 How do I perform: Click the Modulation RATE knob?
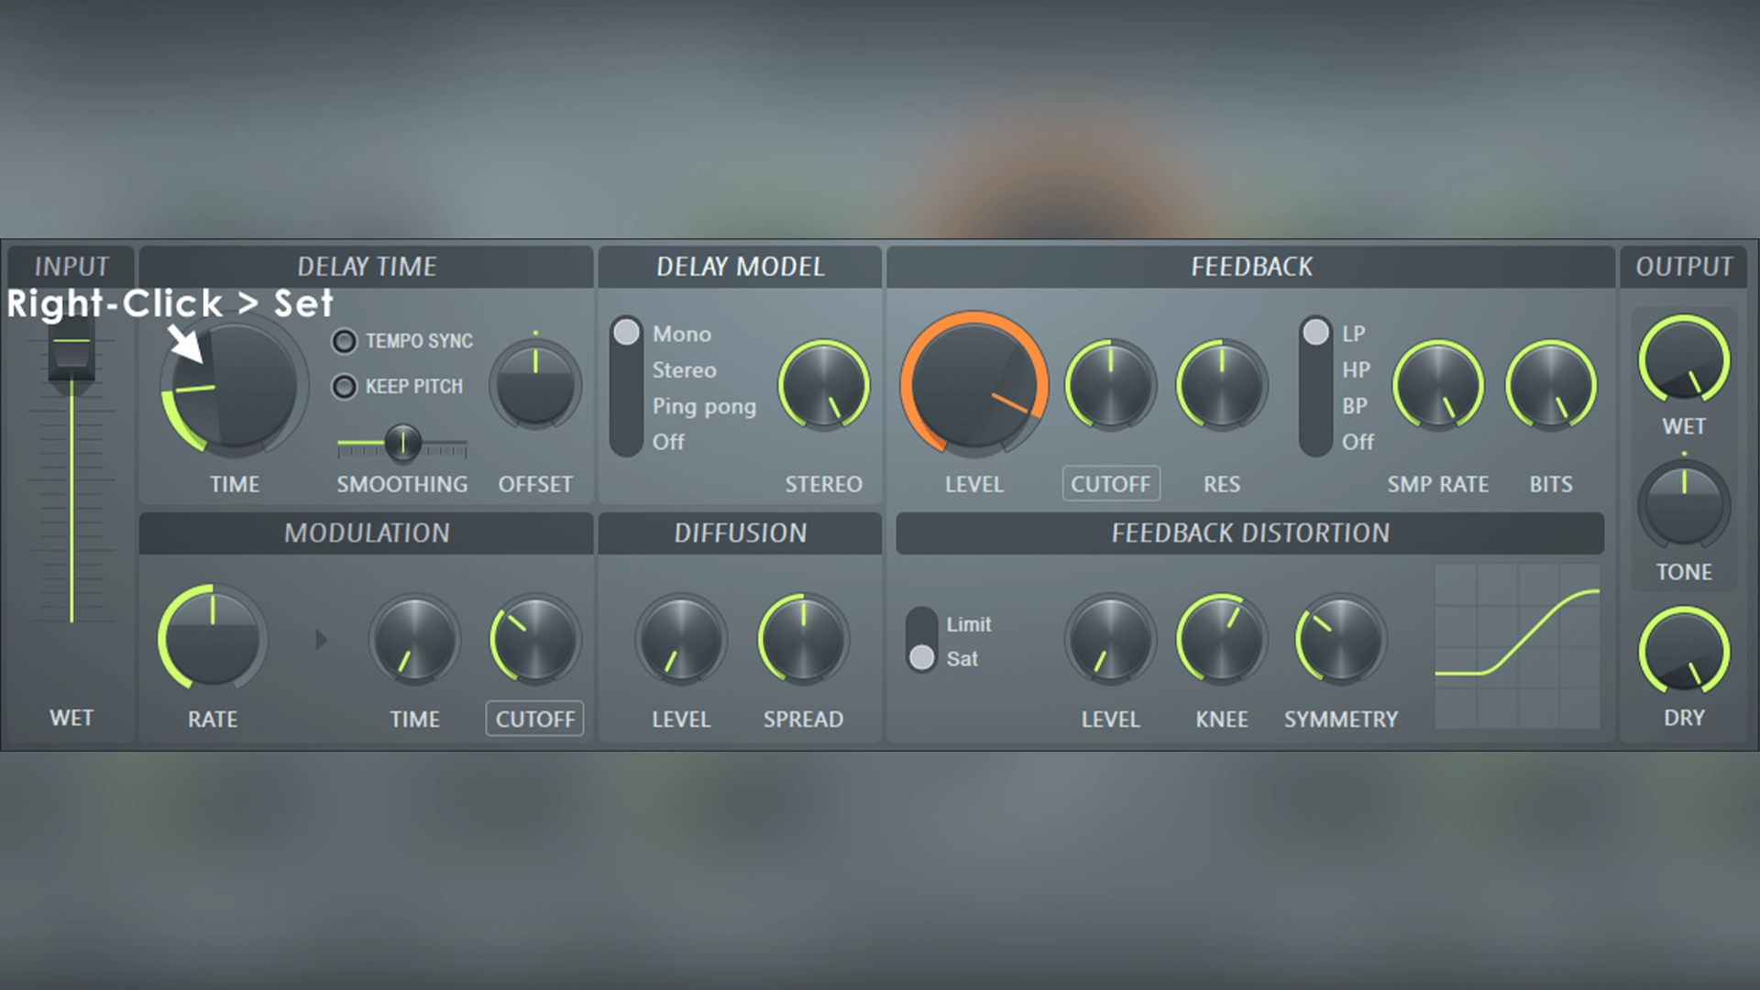tap(213, 638)
